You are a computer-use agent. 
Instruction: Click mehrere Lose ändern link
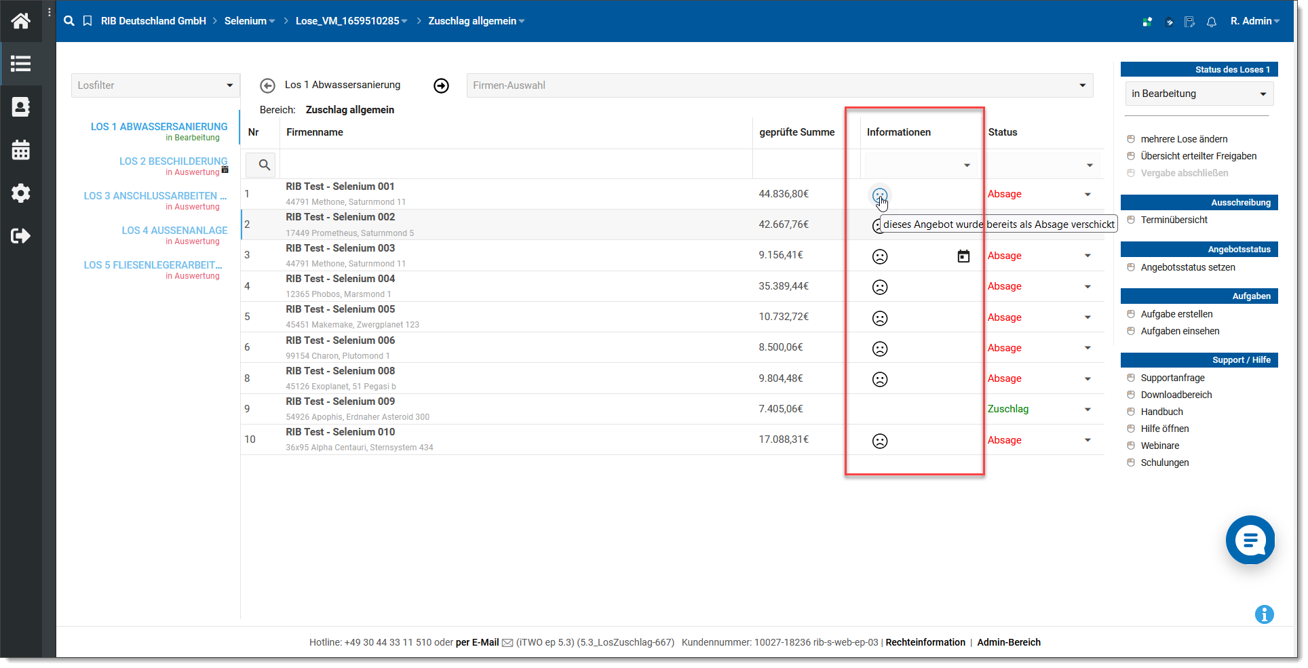coord(1184,139)
